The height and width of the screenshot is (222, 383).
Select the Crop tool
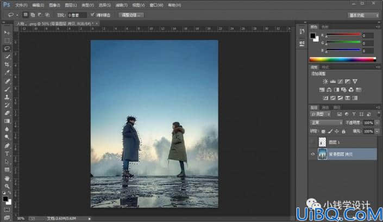pos(7,65)
